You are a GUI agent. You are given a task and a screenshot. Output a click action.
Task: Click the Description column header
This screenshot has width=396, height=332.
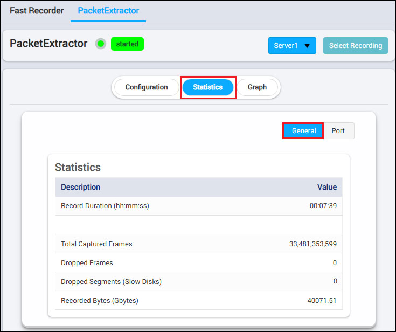pos(80,187)
